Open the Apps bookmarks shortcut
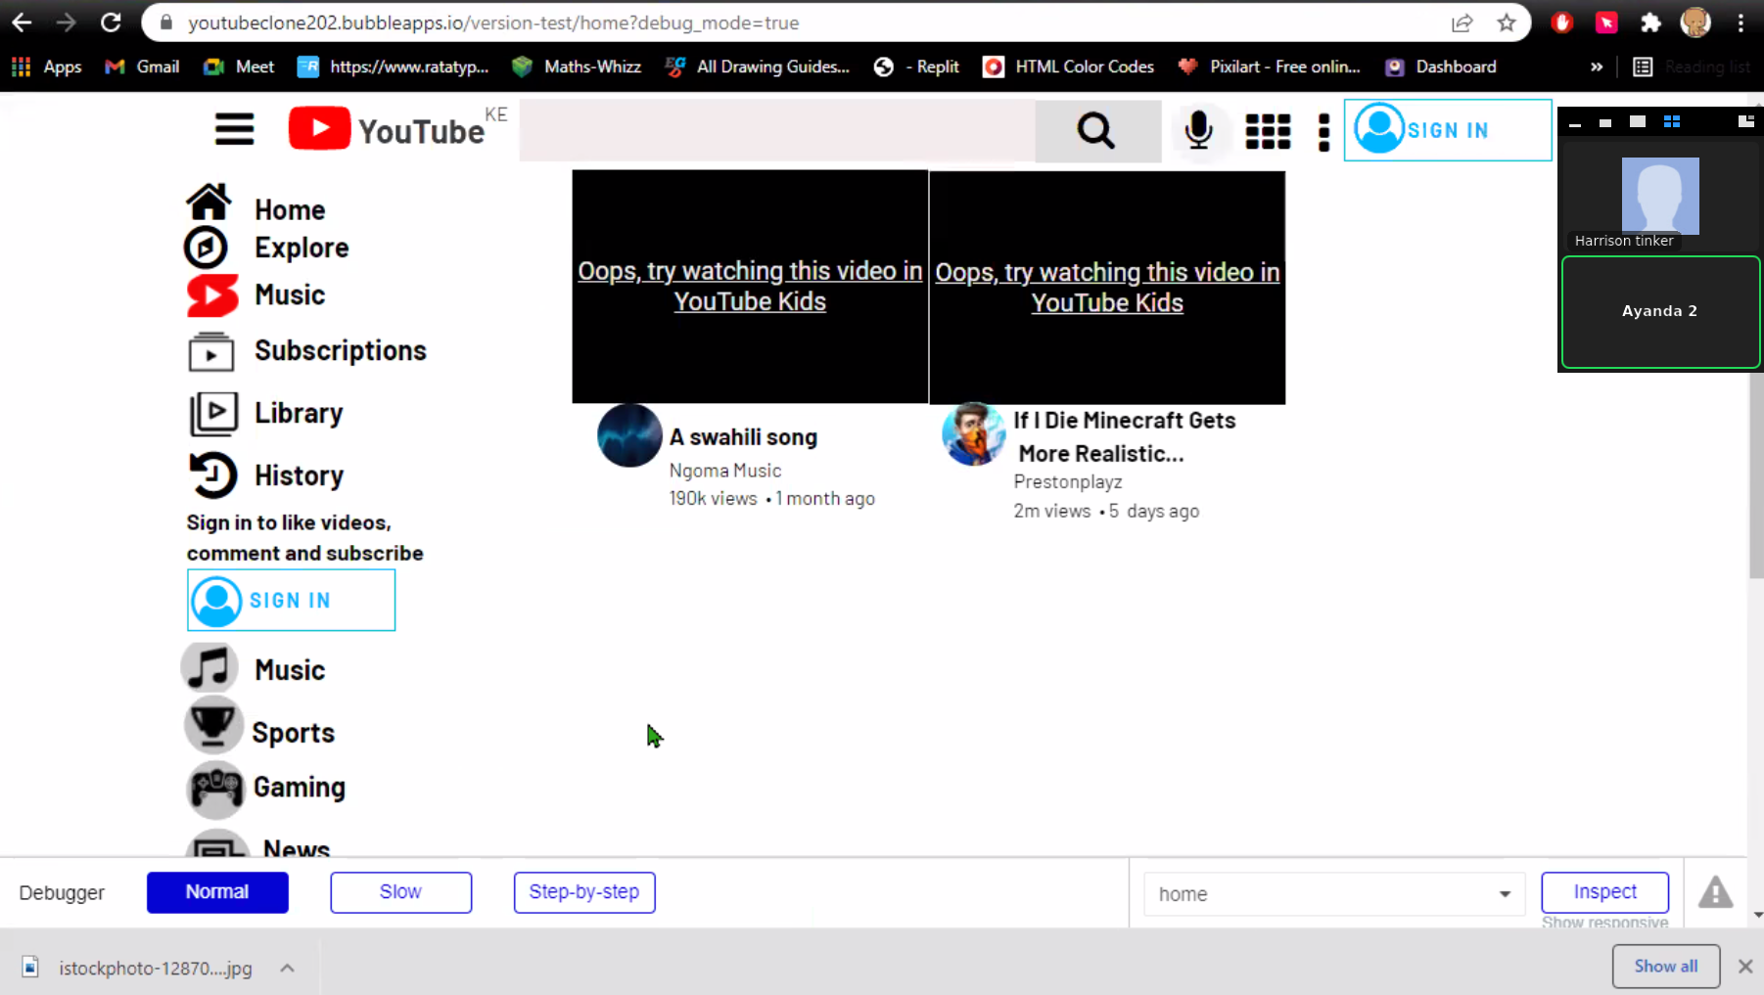 click(x=46, y=67)
